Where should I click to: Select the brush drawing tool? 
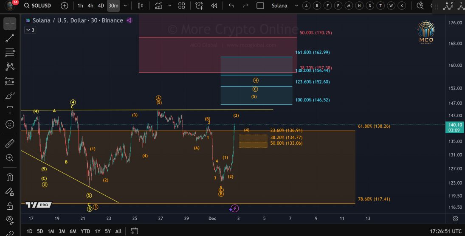tap(10, 96)
